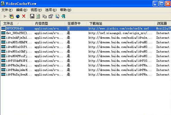
Task: Click URL http://swf.xiaoangel.com/origin_src/...
Action: point(120,33)
